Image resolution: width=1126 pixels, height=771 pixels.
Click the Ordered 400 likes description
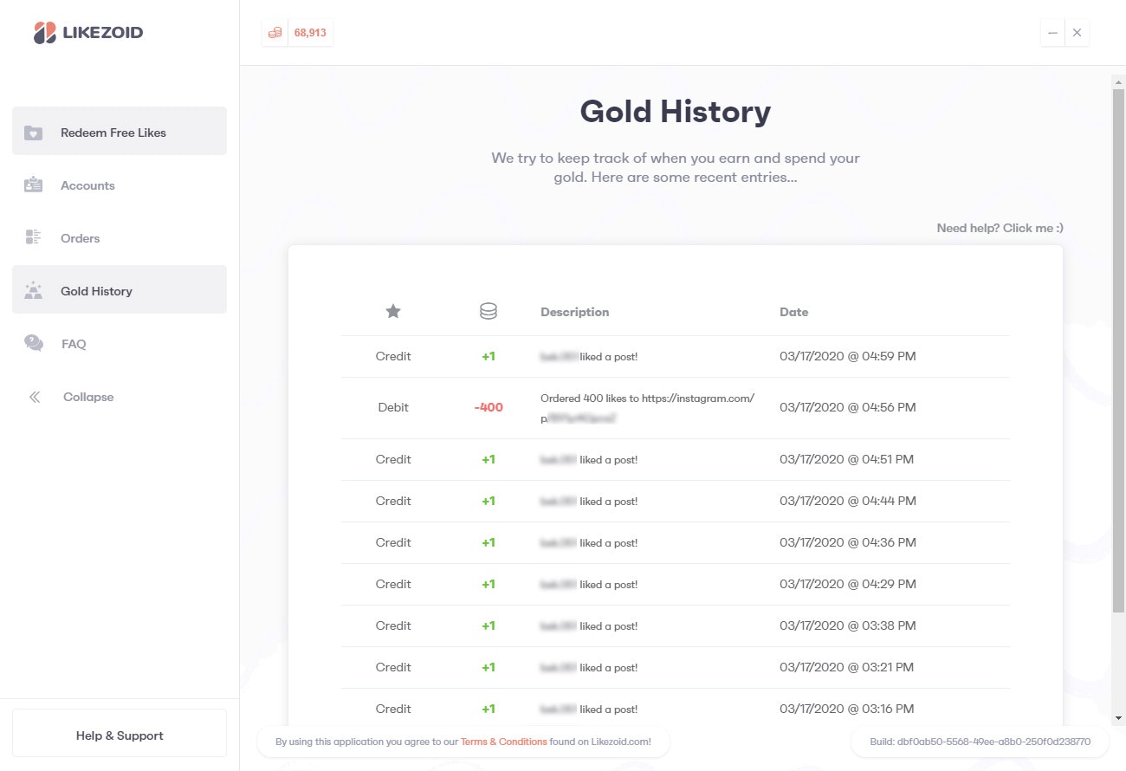pos(647,408)
